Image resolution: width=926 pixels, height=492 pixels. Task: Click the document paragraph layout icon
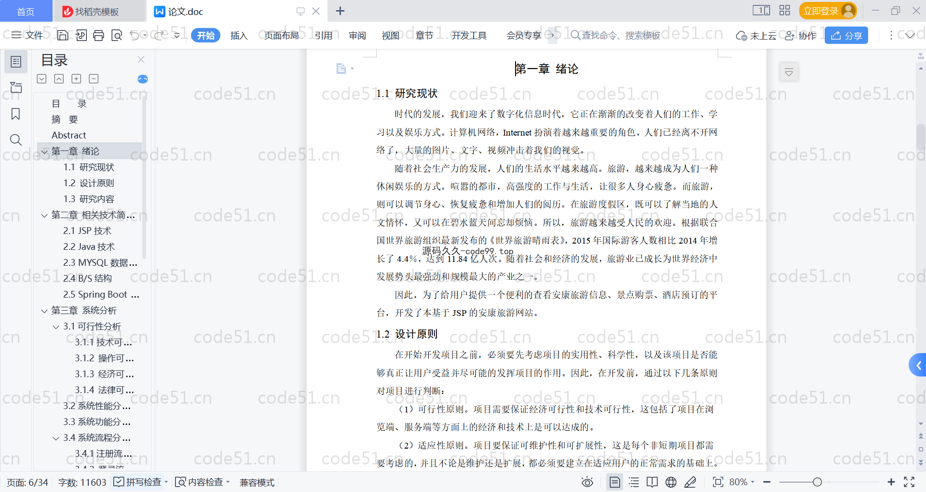[341, 68]
